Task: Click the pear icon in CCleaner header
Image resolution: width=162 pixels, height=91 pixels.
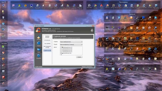Action: (x=92, y=30)
